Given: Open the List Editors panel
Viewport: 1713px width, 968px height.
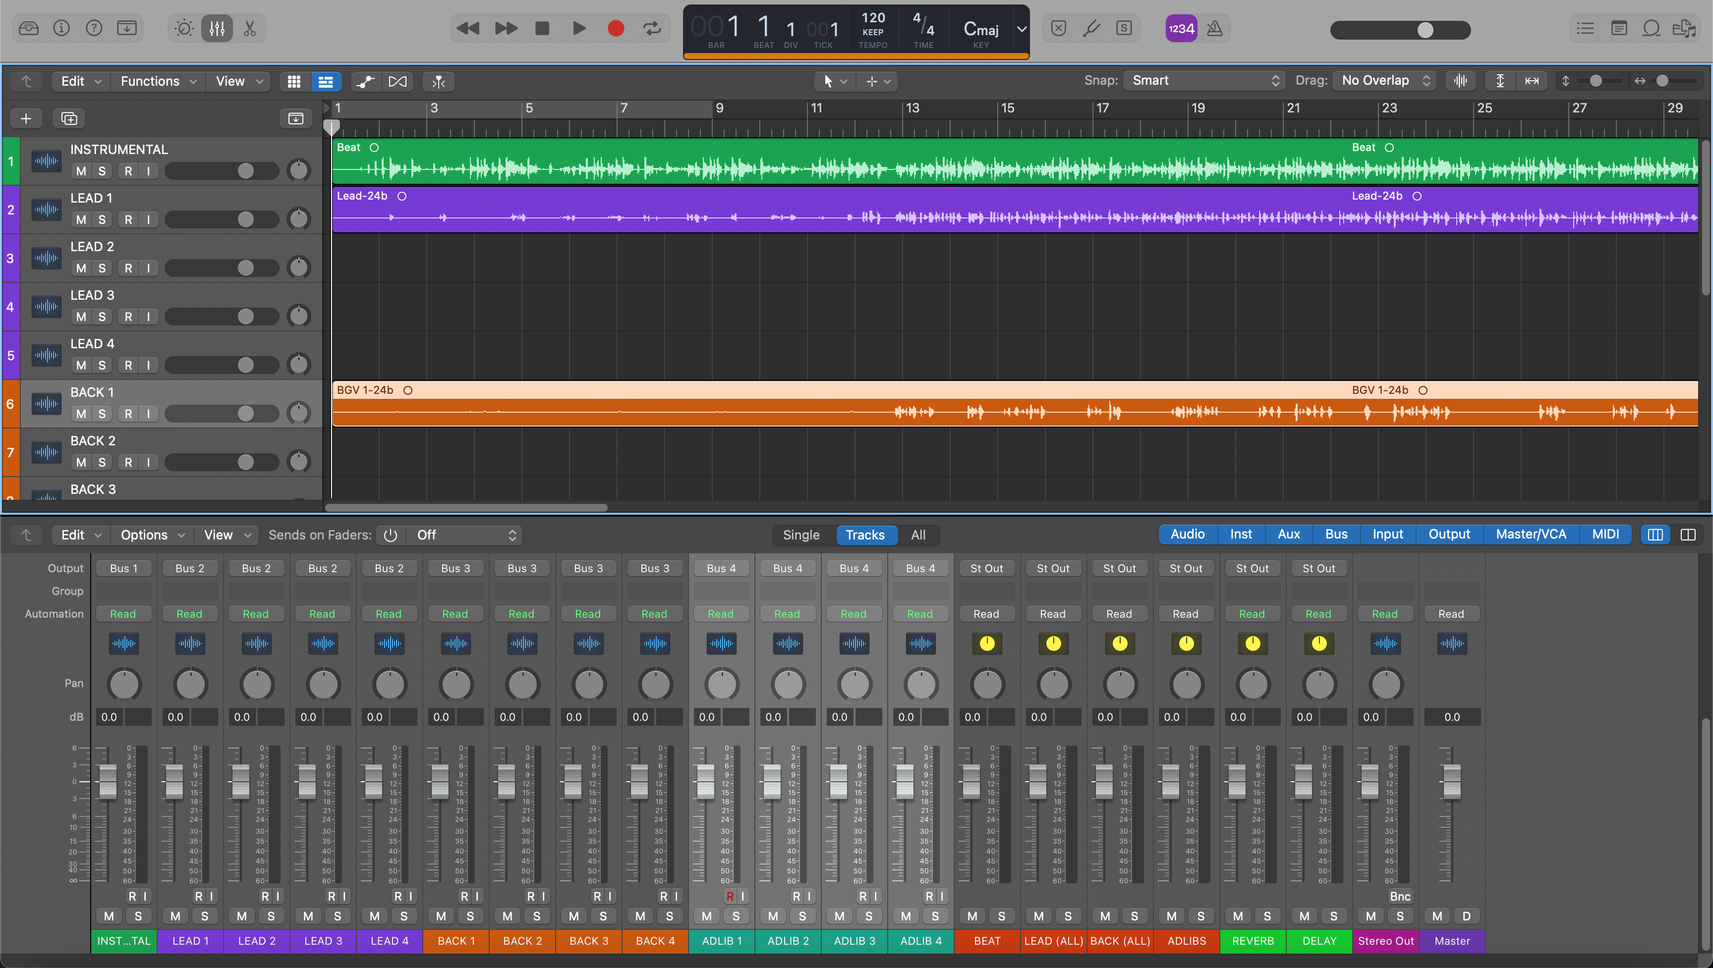Looking at the screenshot, I should click(1586, 28).
